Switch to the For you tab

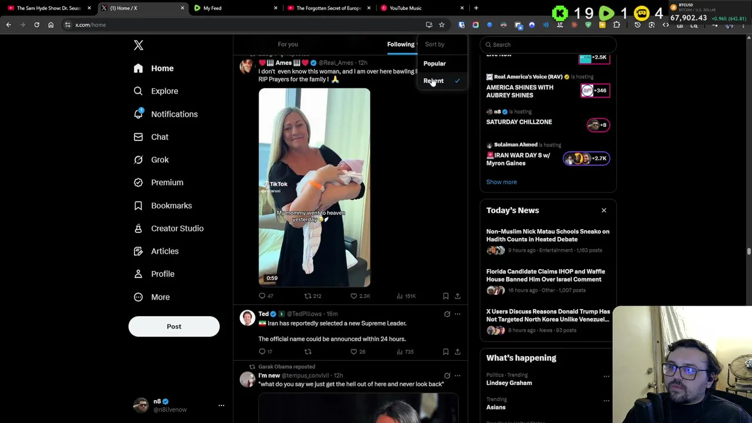point(288,44)
